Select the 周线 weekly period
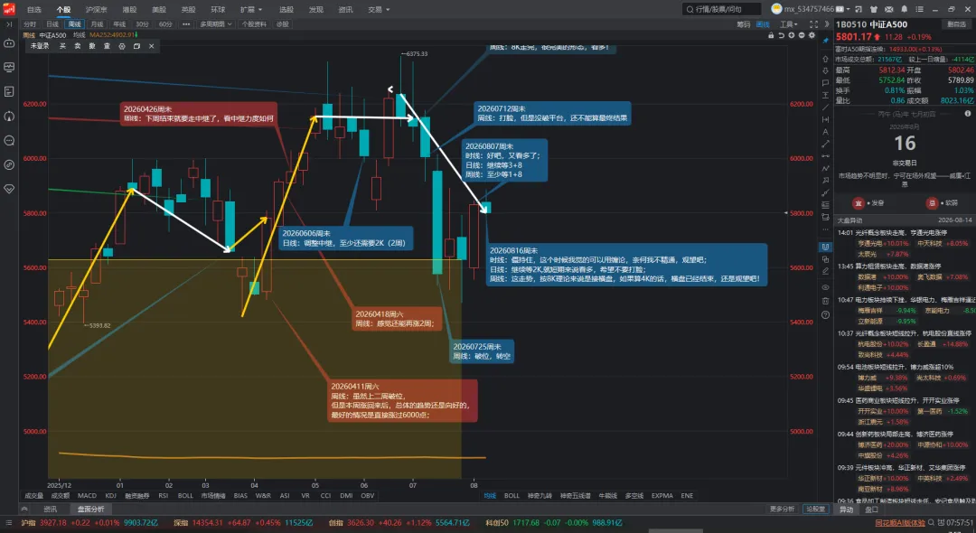Image resolution: width=976 pixels, height=533 pixels. tap(75, 24)
